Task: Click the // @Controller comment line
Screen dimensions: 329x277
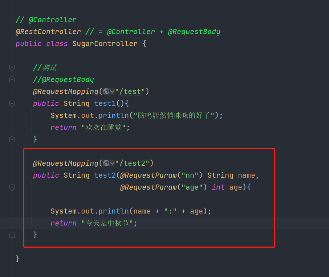Action: click(46, 20)
